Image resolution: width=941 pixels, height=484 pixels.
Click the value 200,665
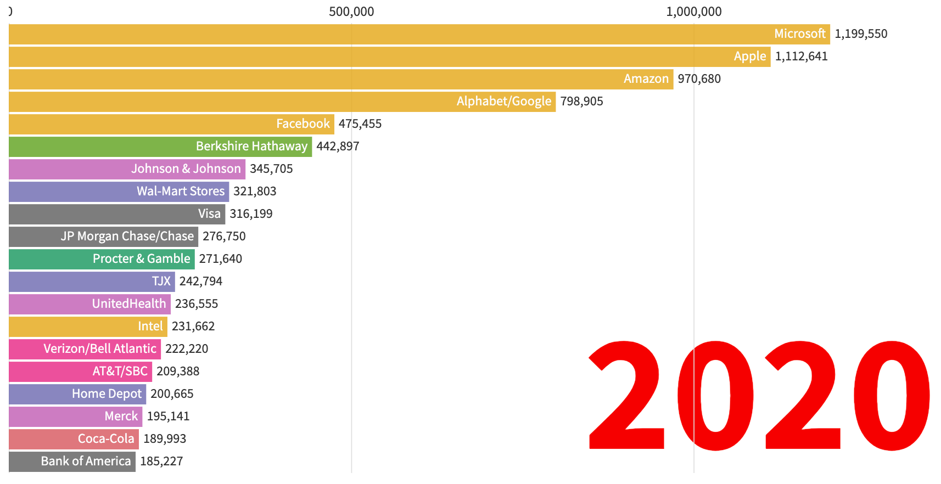click(172, 394)
